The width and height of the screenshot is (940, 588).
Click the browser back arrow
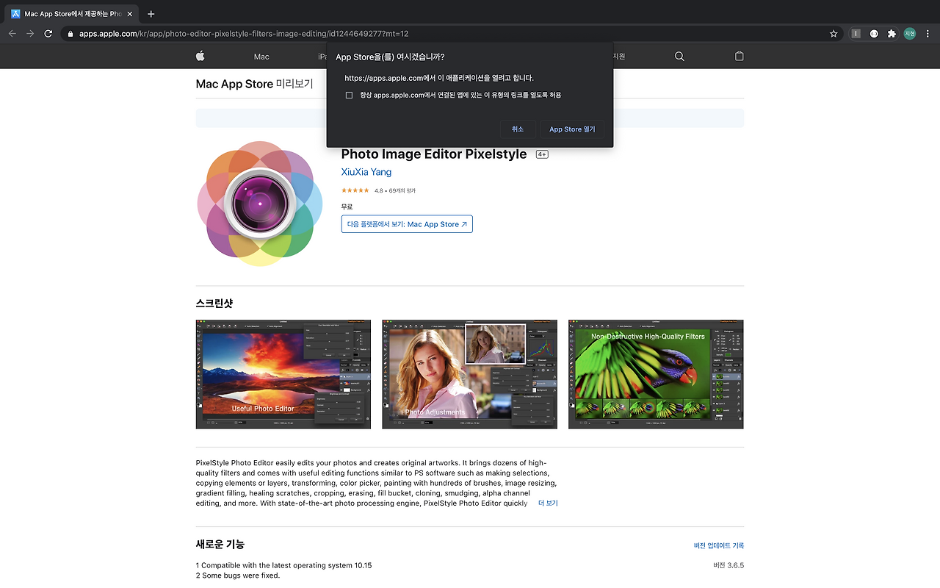12,34
